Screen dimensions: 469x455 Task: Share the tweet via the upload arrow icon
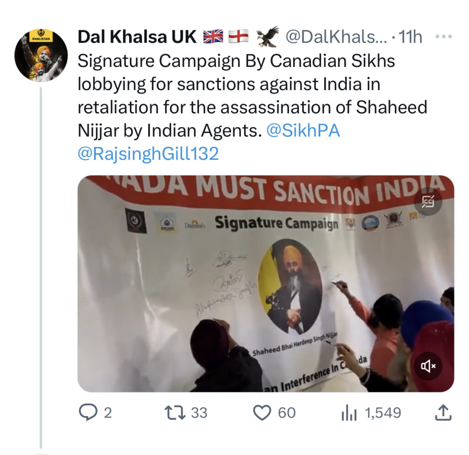point(442,412)
